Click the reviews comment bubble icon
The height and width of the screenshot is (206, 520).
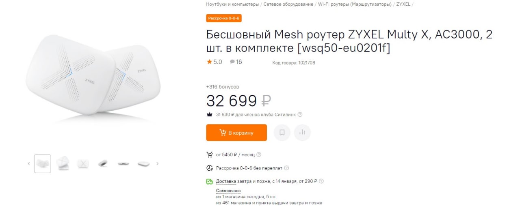point(232,62)
